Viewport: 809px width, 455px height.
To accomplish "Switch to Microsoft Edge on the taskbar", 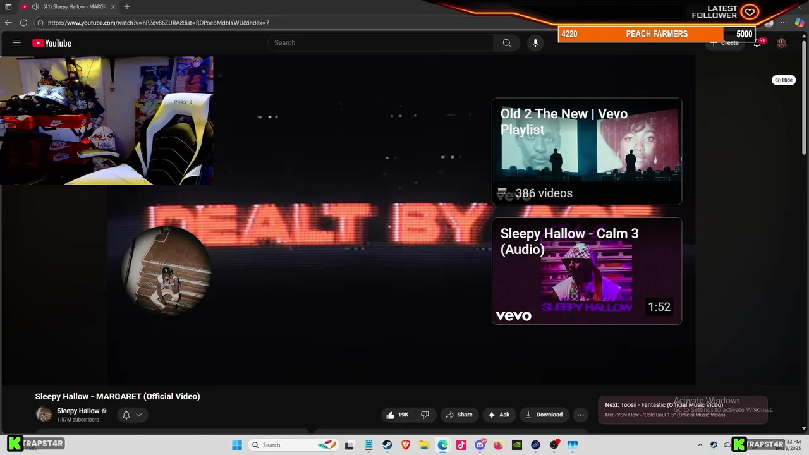I will click(x=442, y=445).
